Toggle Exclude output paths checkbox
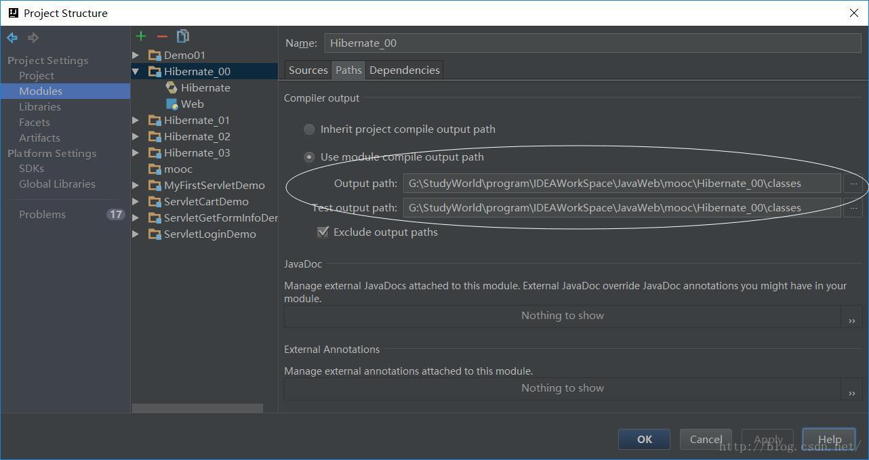869x460 pixels. (323, 232)
